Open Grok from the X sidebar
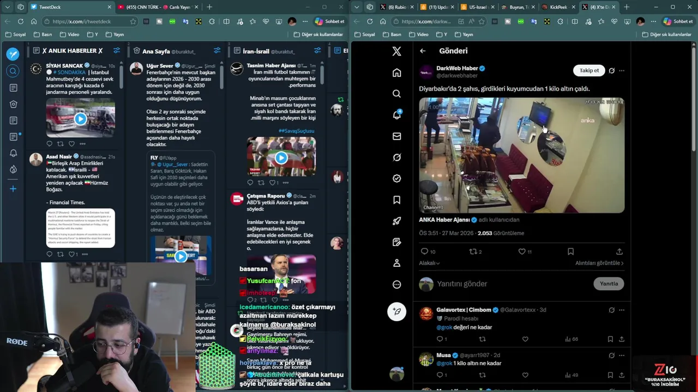The height and width of the screenshot is (392, 698). [396, 157]
